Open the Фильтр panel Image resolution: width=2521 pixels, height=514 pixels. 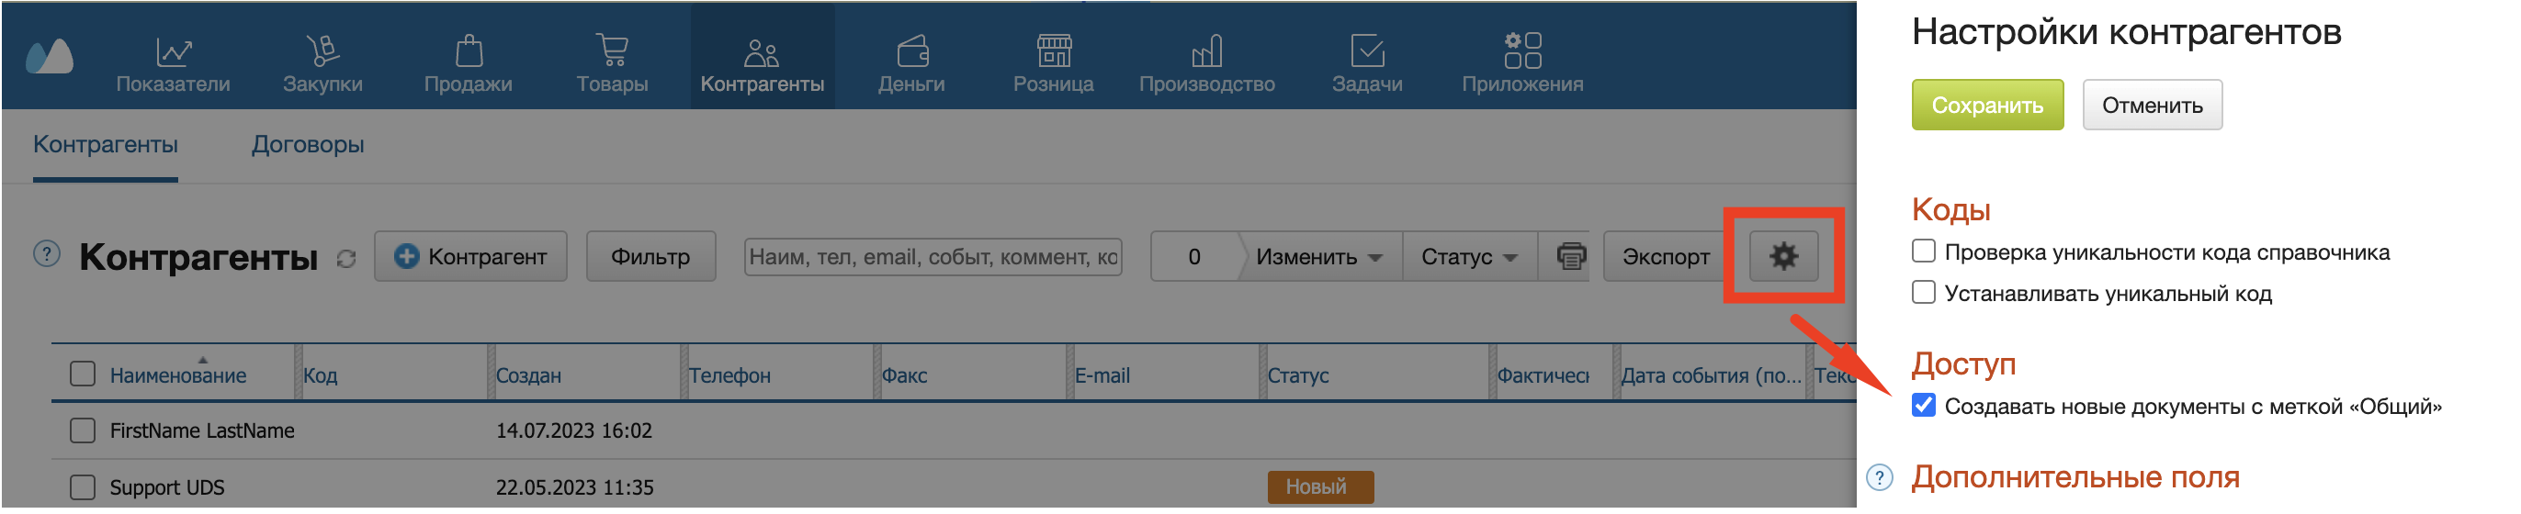point(650,257)
